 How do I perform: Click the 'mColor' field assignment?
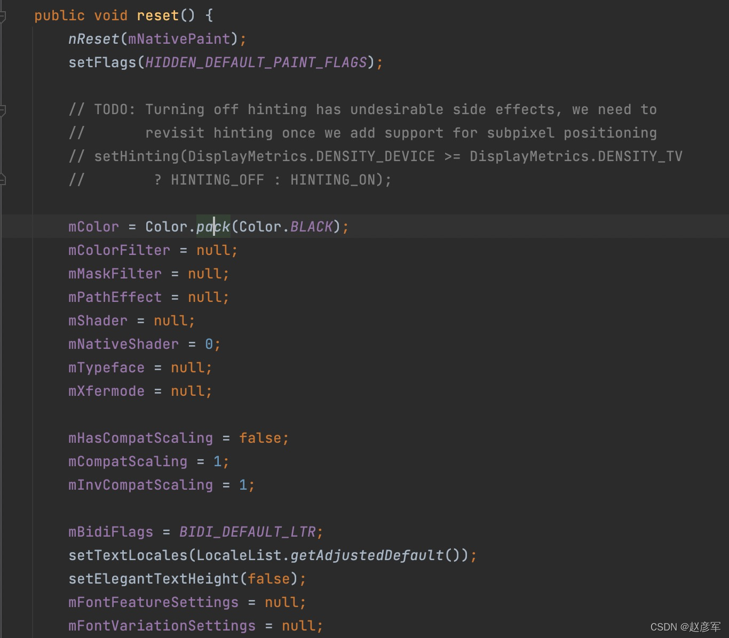[x=93, y=227]
